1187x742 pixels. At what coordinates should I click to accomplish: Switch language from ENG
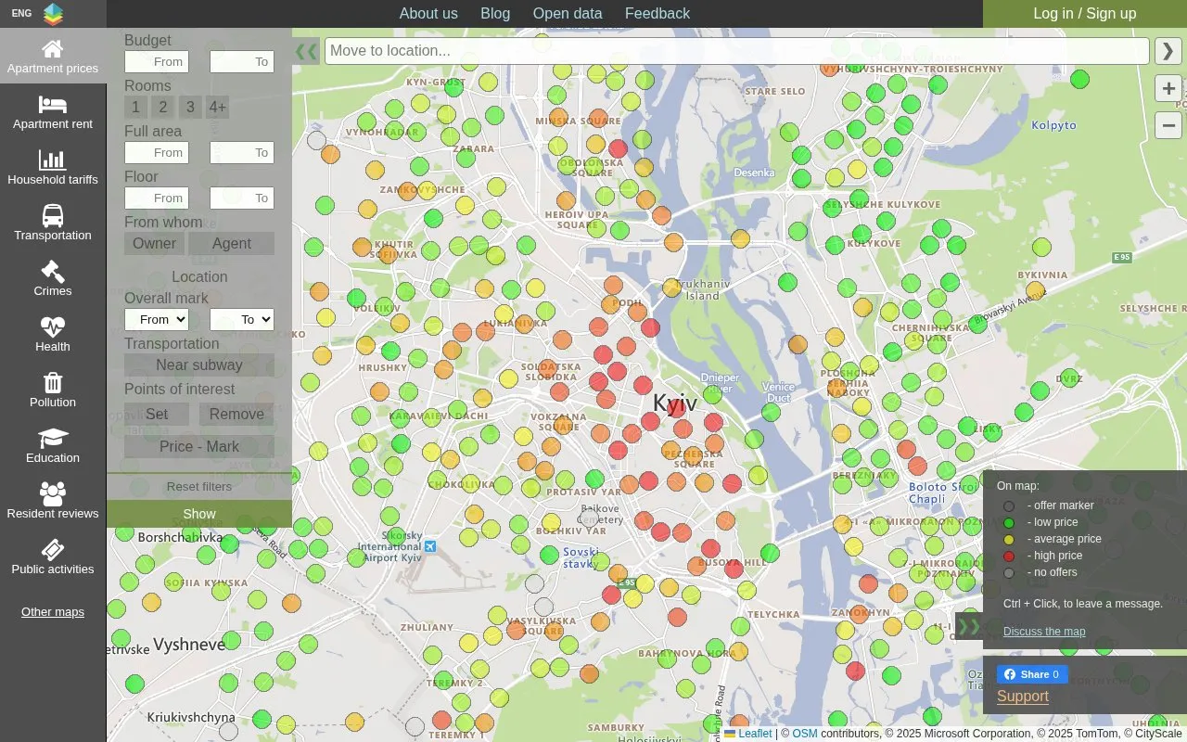pyautogui.click(x=21, y=14)
